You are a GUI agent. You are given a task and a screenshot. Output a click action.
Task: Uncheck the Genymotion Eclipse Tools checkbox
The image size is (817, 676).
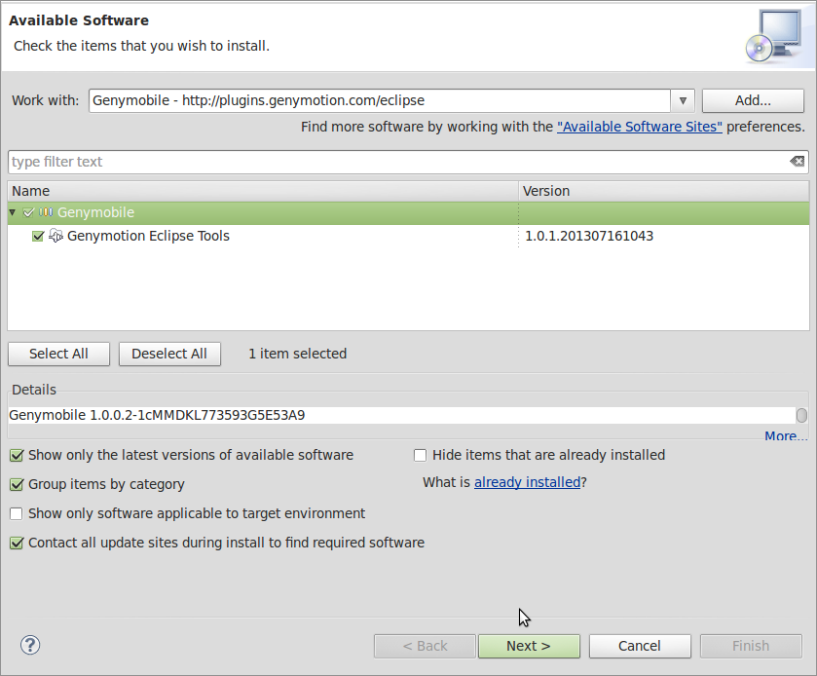tap(38, 236)
